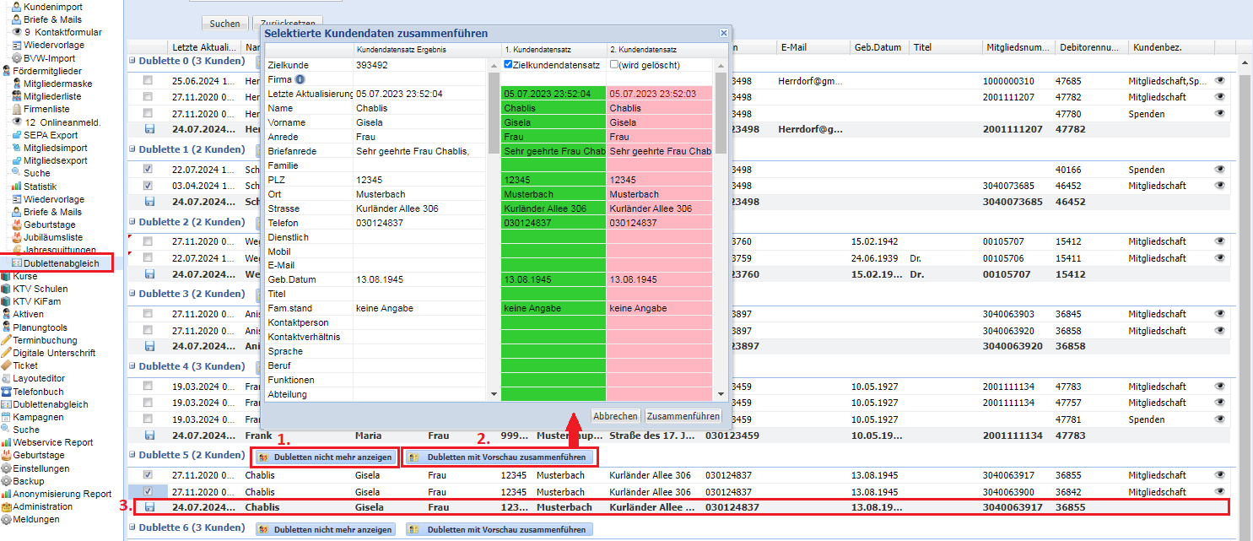Image resolution: width=1253 pixels, height=541 pixels.
Task: Open Statistik in the sidebar
Action: pos(40,187)
